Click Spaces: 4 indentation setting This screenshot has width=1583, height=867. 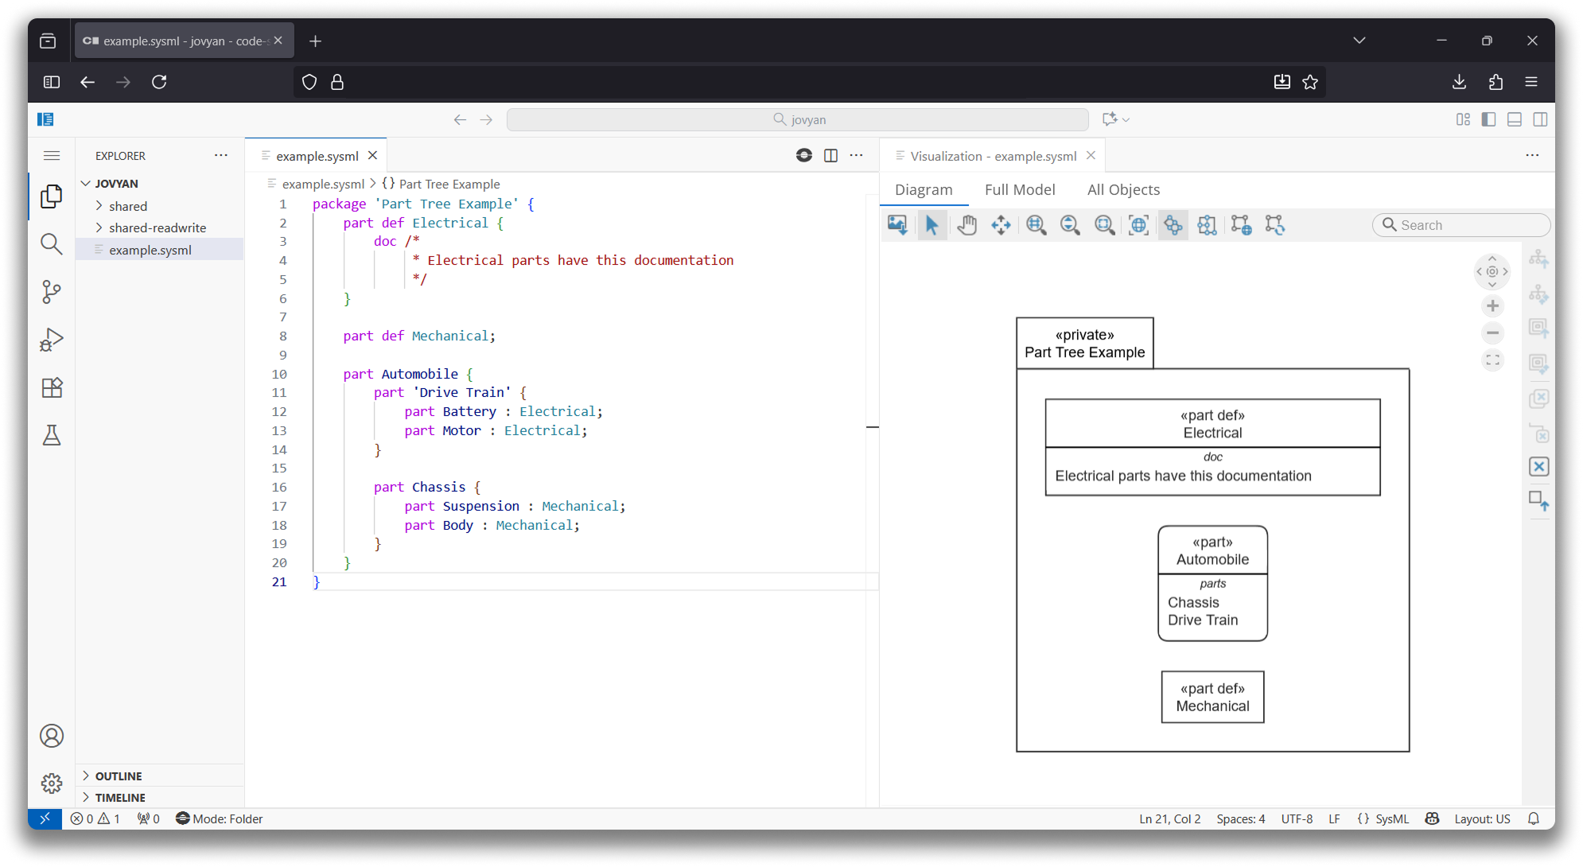pos(1240,818)
